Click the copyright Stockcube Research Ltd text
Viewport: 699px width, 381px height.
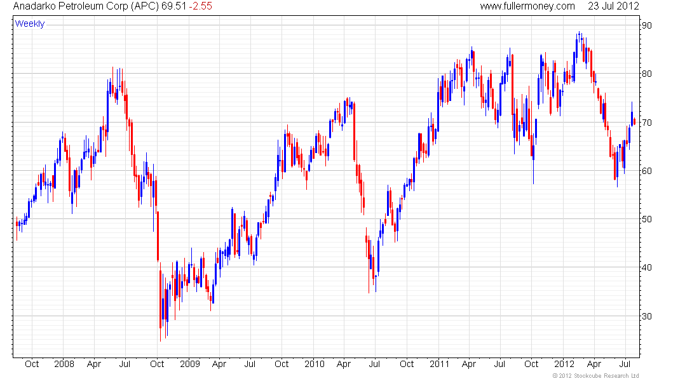(x=595, y=376)
